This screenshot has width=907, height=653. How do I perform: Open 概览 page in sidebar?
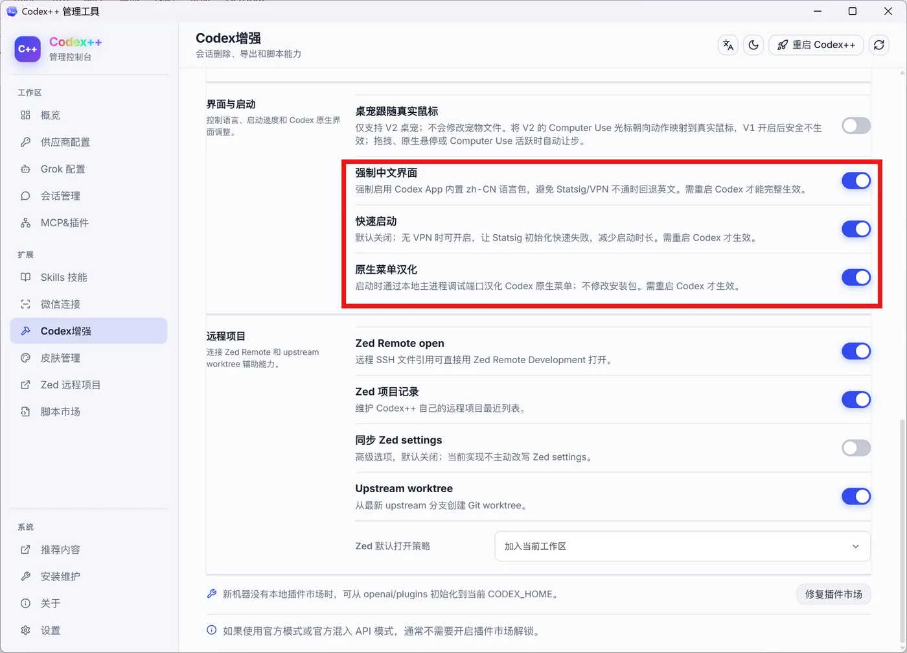point(89,115)
